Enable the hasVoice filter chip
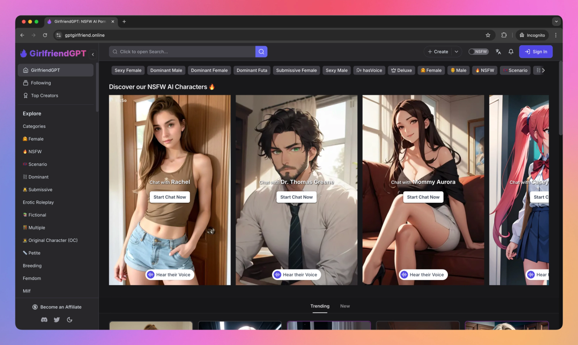 369,70
